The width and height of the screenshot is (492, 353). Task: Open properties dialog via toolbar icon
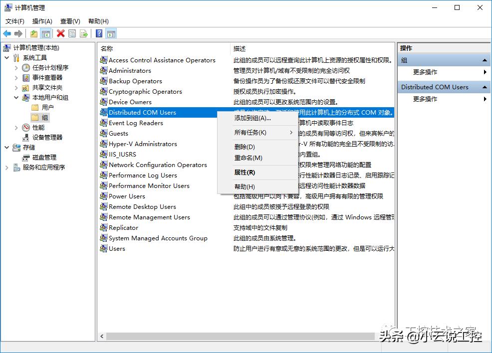(71, 33)
